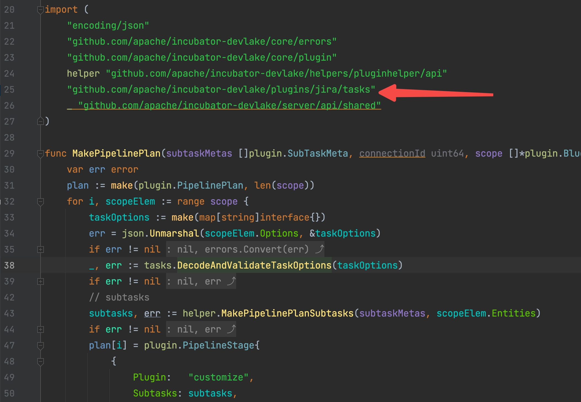Click underlined connectionId parameter

392,154
